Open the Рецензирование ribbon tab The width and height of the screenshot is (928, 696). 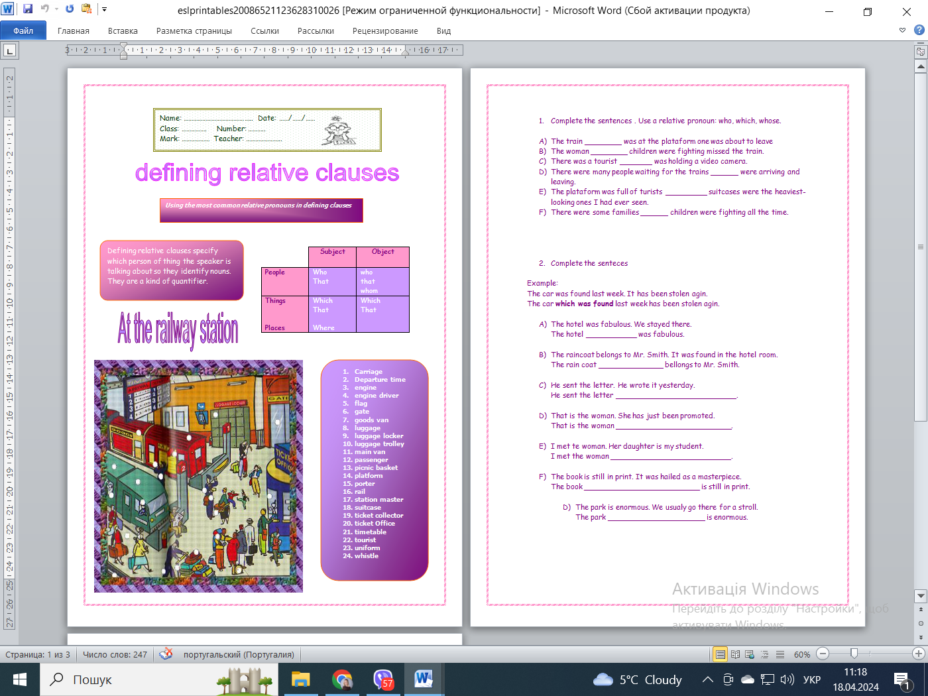pyautogui.click(x=385, y=30)
